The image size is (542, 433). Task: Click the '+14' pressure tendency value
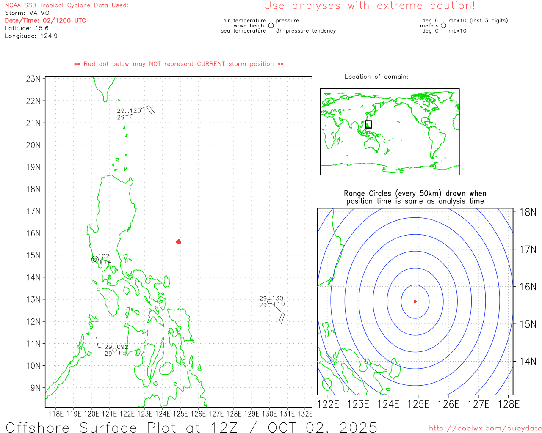click(x=105, y=262)
